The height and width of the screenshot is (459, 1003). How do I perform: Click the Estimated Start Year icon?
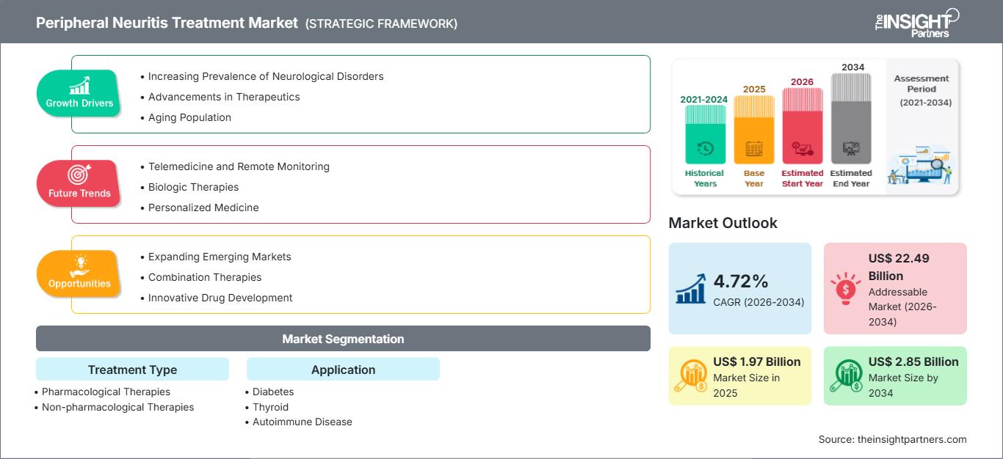[802, 150]
